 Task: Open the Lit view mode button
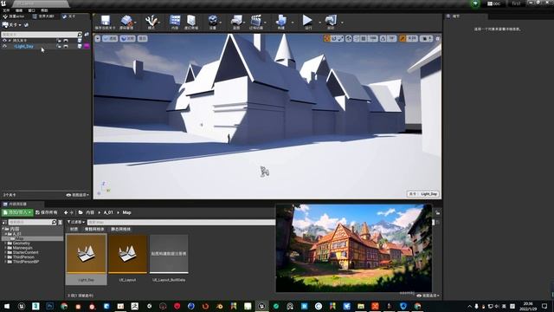pos(127,38)
